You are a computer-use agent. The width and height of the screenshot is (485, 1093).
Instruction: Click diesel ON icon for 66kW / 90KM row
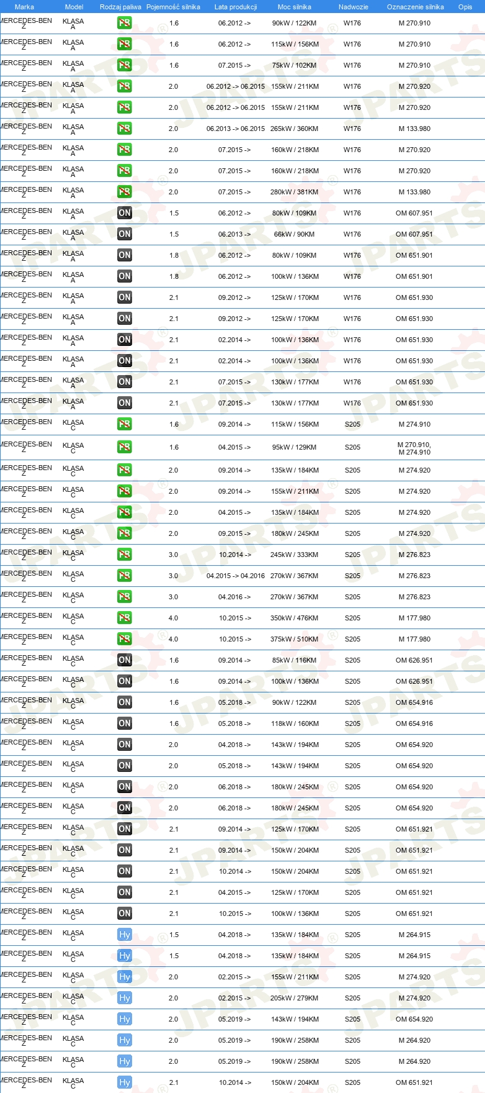coord(125,234)
